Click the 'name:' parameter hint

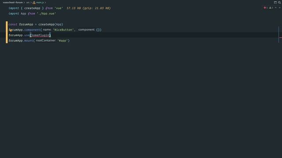pyautogui.click(x=47, y=30)
